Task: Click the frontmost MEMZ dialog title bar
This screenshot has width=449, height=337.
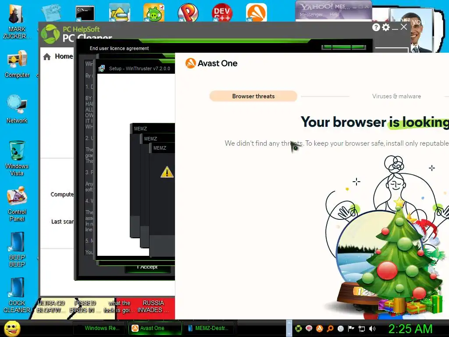Action: tap(162, 148)
